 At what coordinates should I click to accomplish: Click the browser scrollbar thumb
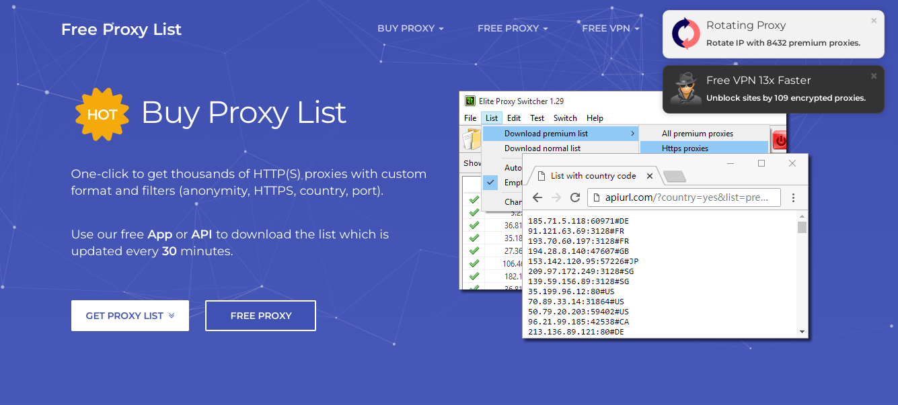(802, 227)
